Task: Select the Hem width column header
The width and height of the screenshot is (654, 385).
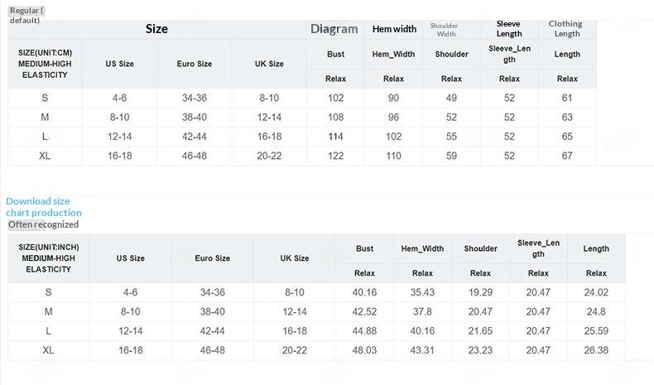Action: click(x=394, y=29)
